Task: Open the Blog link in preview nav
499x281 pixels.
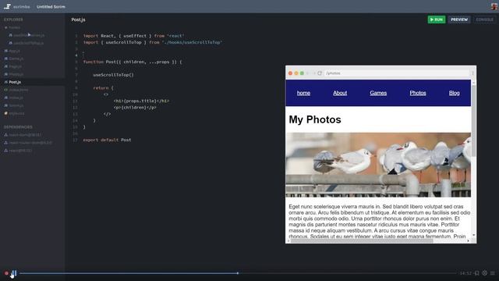Action: point(454,93)
